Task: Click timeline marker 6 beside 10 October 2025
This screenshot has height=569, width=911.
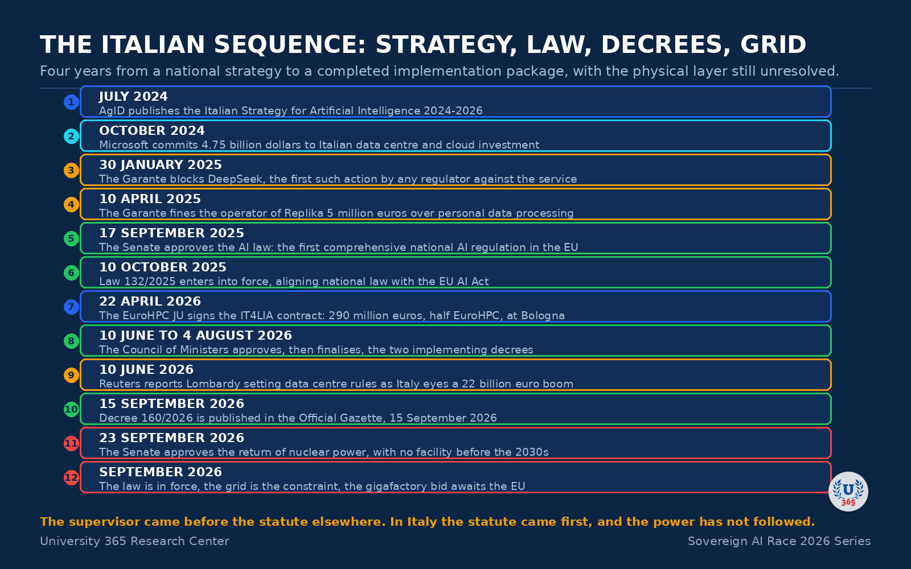Action: click(x=71, y=273)
